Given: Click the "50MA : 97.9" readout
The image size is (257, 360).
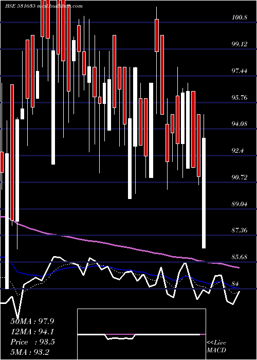Looking at the screenshot, I should [x=32, y=321].
